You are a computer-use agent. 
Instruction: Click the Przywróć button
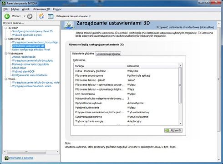[173, 130]
